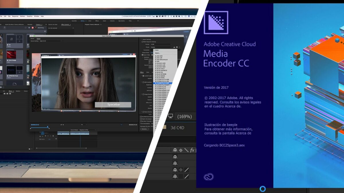
Task: Click the 00:00:24:16 duration timecode
Action: pos(133,125)
